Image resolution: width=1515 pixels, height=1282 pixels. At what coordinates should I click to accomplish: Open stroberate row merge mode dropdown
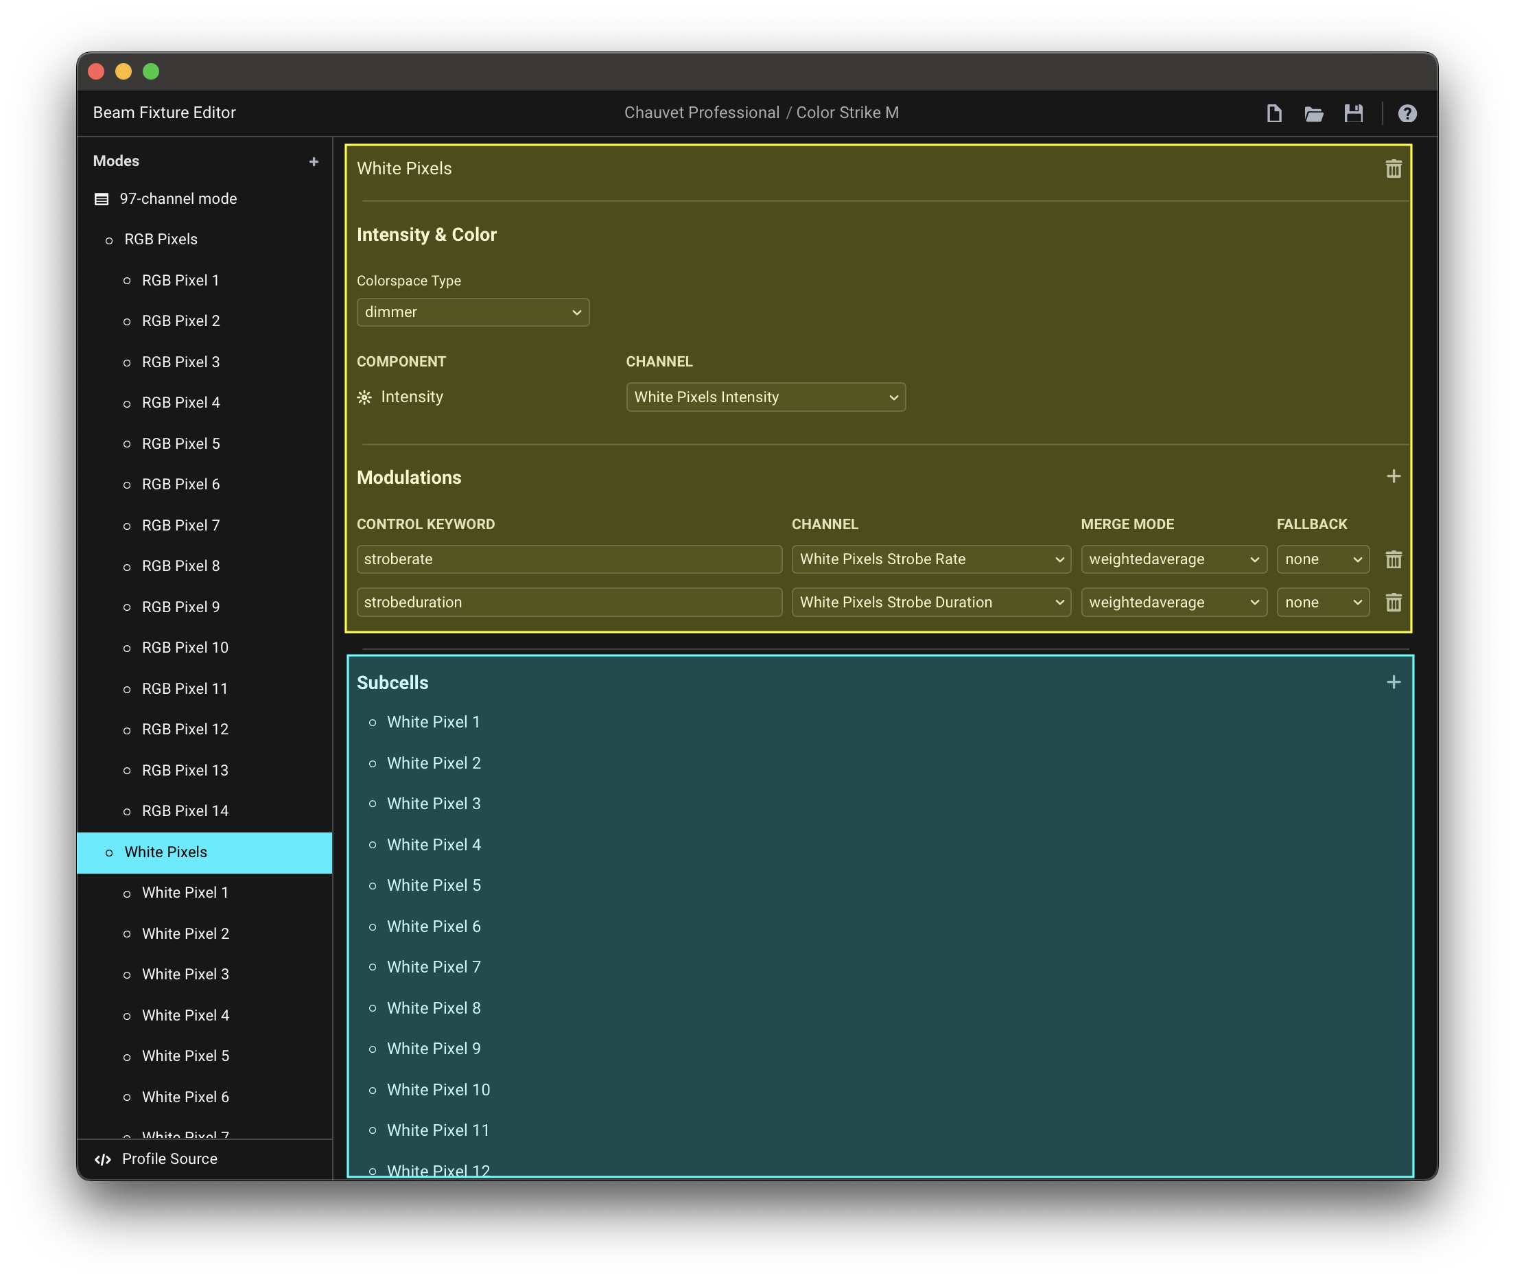point(1174,559)
